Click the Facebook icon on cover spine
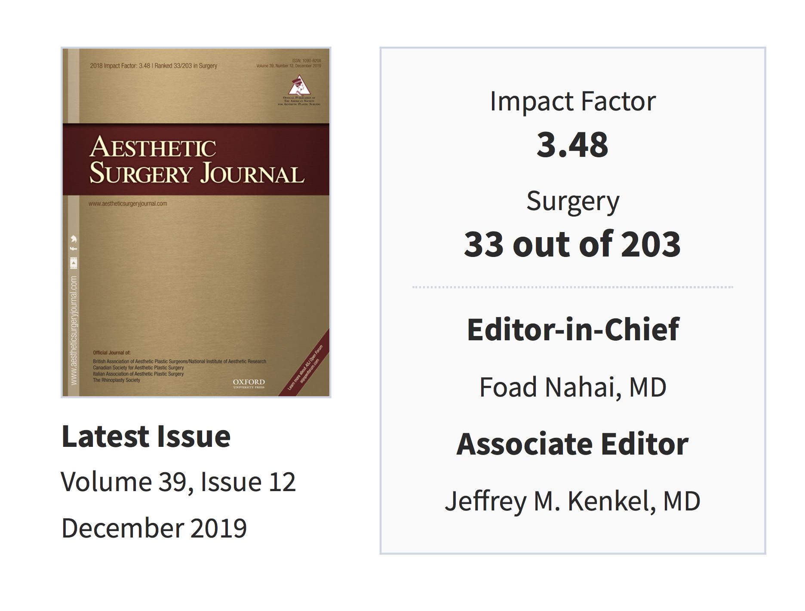 coord(74,248)
